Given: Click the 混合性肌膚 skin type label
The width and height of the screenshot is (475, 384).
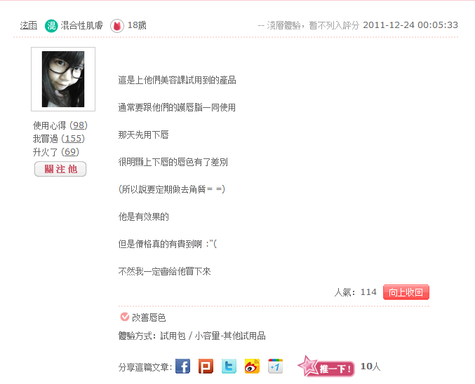Looking at the screenshot, I should (x=82, y=25).
